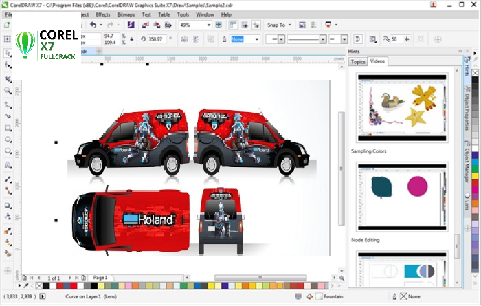Viewport: 481px width, 306px height.
Task: Play the Node Editing video thumbnail
Action: tap(402, 197)
